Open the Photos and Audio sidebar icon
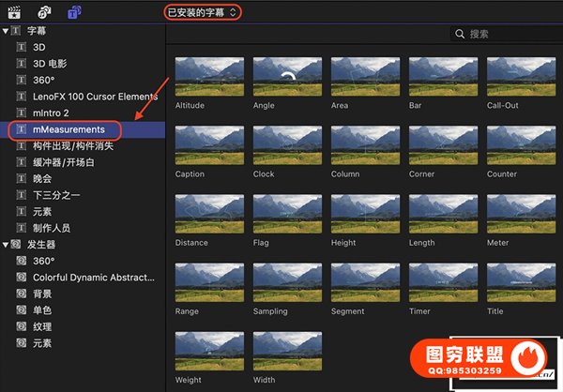Viewport: 563px width, 392px height. (x=43, y=12)
